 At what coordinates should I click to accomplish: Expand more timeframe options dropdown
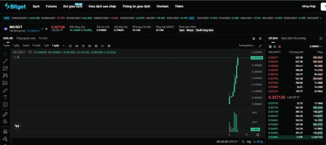(x=64, y=46)
